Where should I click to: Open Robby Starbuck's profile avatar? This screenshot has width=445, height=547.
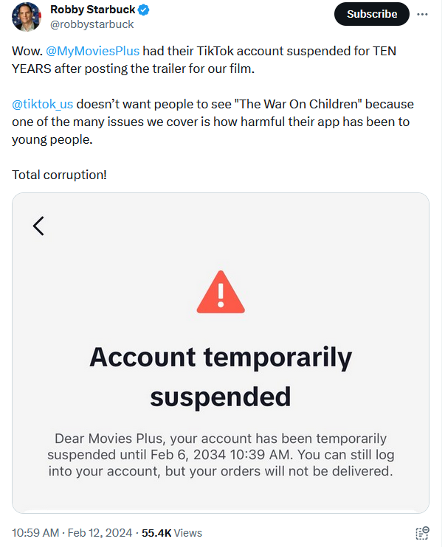(27, 17)
